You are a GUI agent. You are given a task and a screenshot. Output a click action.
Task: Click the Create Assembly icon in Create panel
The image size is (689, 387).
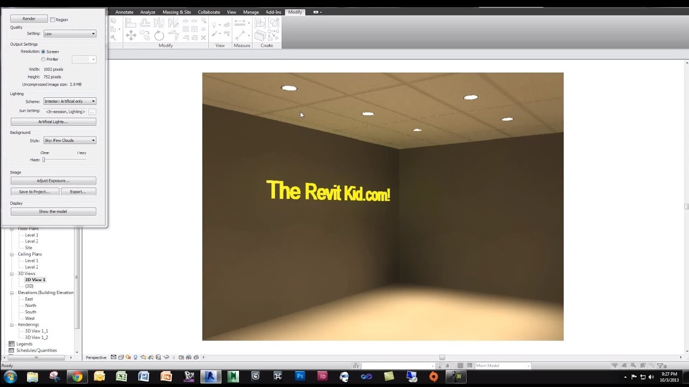pyautogui.click(x=261, y=23)
